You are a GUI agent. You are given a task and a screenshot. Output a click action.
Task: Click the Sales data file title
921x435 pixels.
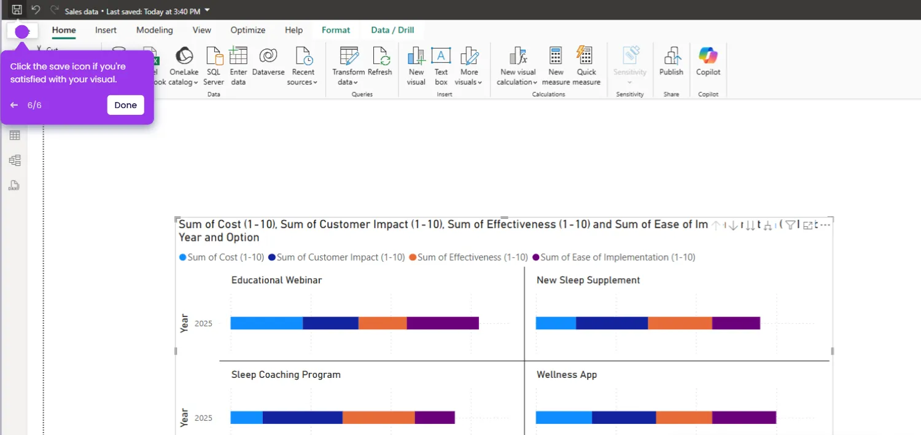pyautogui.click(x=82, y=10)
